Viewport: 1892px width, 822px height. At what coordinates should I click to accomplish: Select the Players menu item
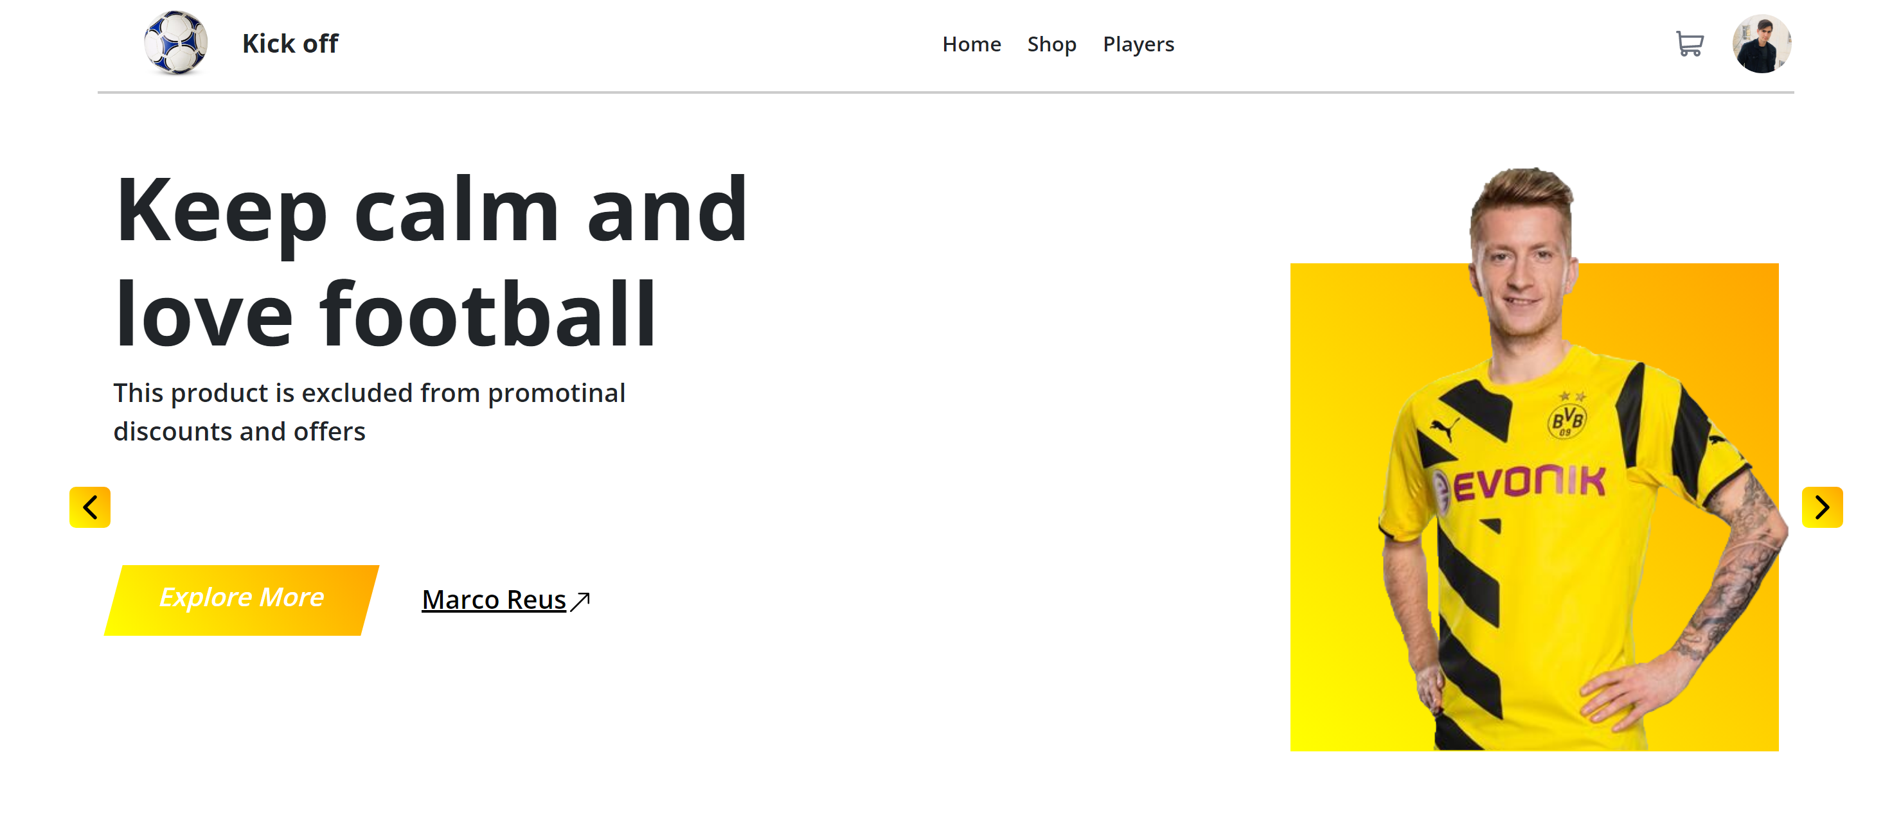click(1138, 44)
